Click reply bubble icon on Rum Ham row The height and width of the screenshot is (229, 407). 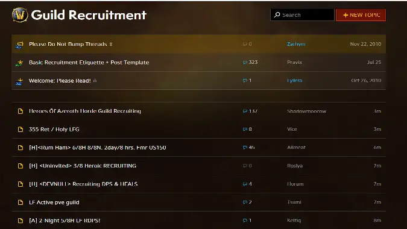point(245,147)
